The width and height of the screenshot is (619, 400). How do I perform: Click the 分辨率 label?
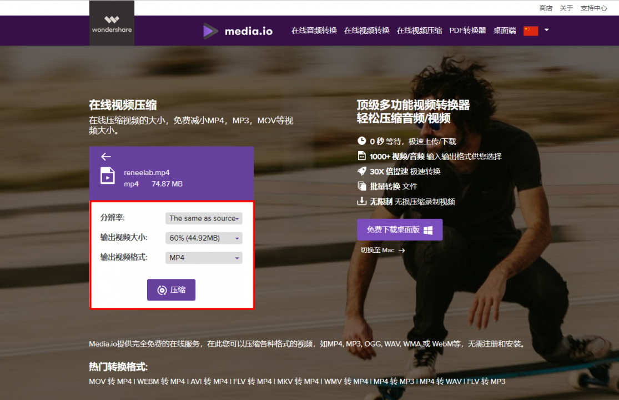113,218
